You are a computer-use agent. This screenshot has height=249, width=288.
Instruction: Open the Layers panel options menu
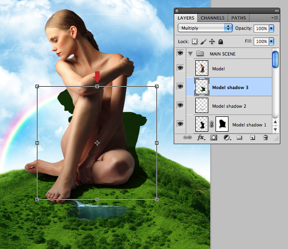[x=275, y=18]
